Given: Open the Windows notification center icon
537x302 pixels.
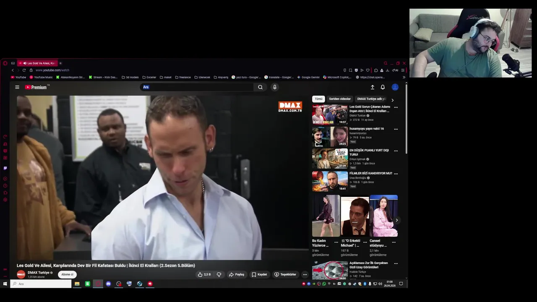Looking at the screenshot, I should (401, 284).
